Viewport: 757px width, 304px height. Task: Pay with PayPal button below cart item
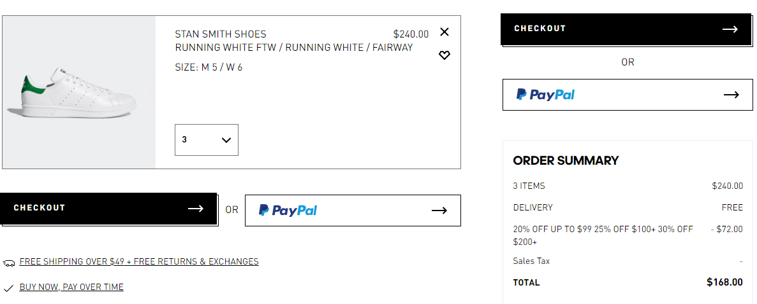coord(353,210)
